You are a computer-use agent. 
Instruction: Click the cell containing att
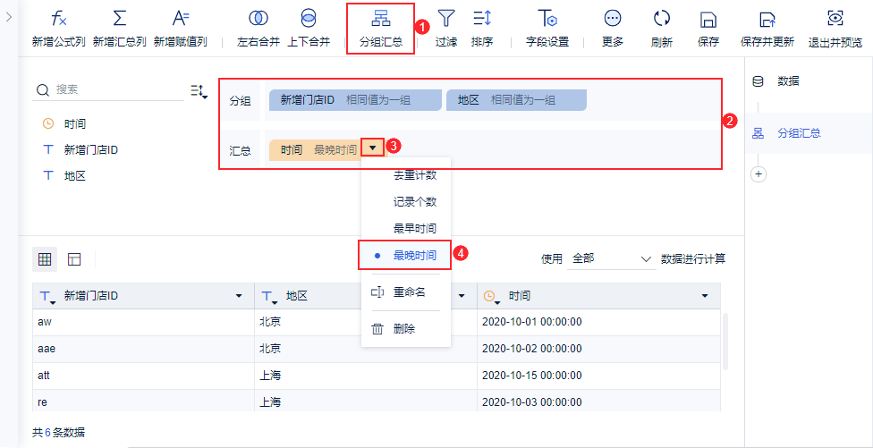(144, 376)
